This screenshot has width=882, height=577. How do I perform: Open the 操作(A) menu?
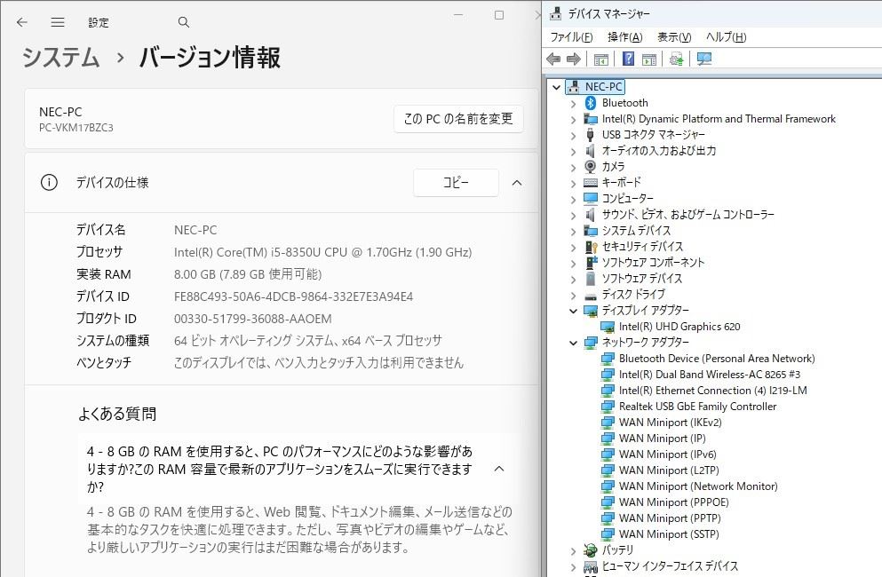click(x=625, y=37)
